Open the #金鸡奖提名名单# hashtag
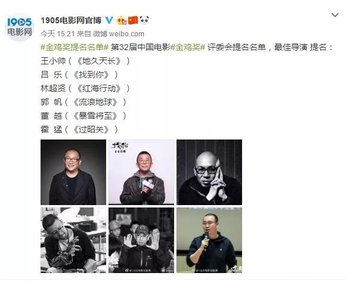Image resolution: width=347 pixels, height=282 pixels. click(75, 47)
